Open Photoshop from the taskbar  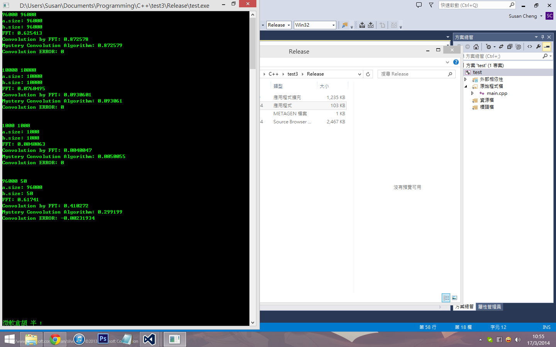pos(103,339)
